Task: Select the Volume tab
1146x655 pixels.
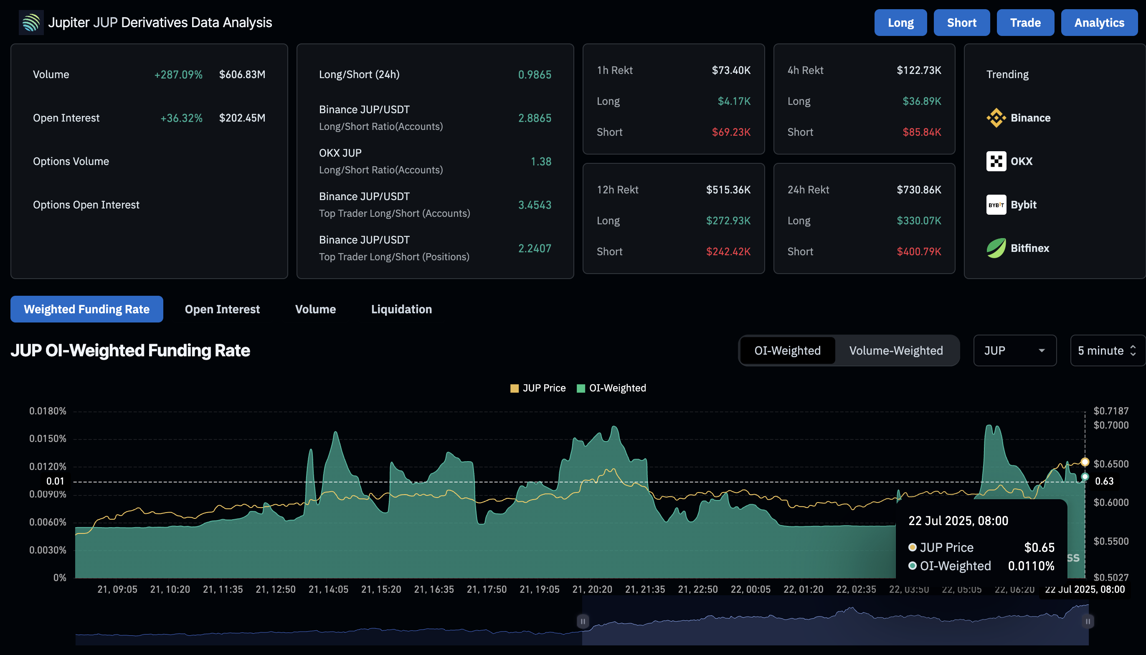Action: 315,309
